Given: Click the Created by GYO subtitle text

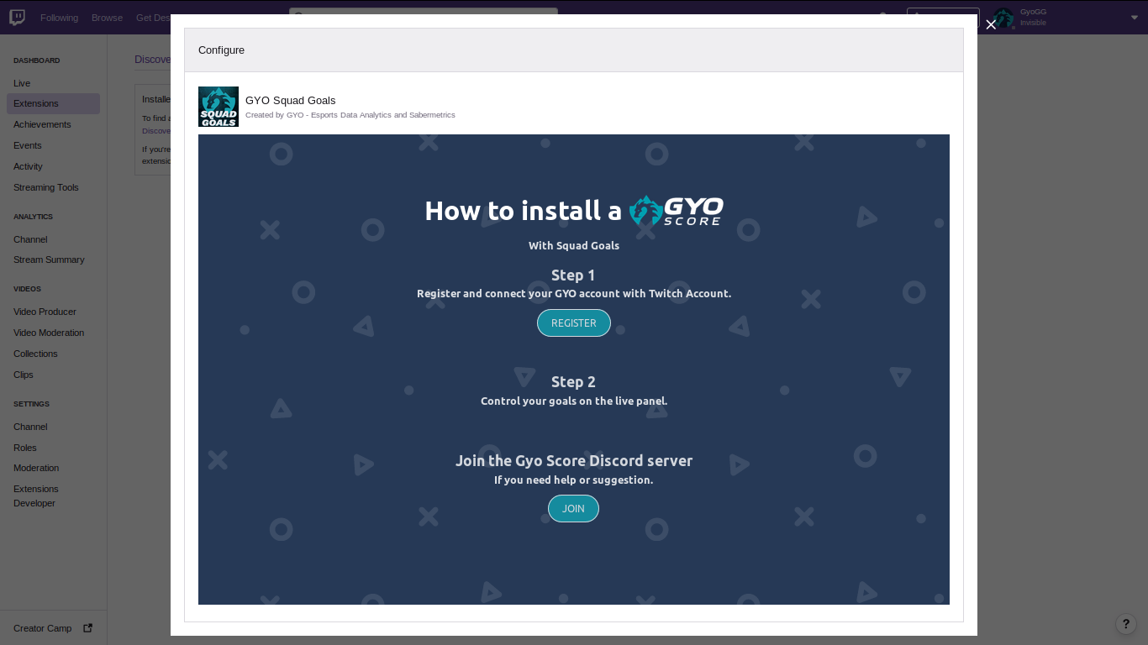Looking at the screenshot, I should click(350, 115).
